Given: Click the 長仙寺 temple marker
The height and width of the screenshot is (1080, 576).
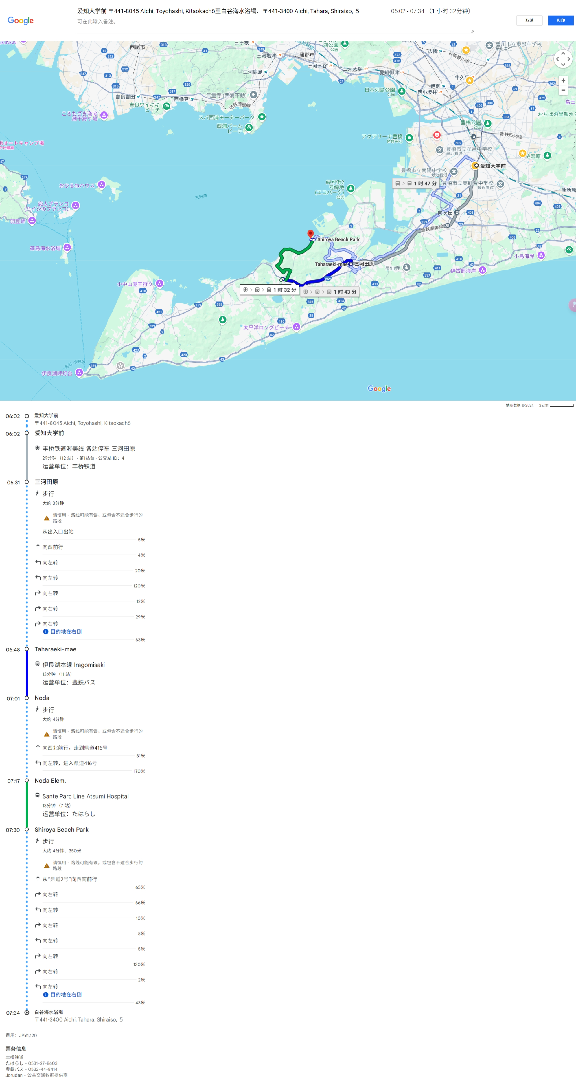Looking at the screenshot, I should click(x=406, y=267).
